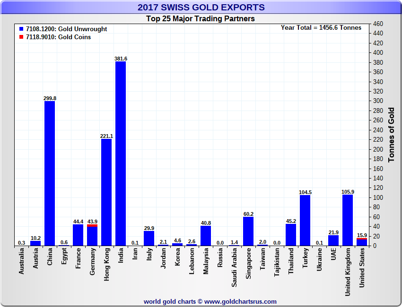Click the red Gold Coins legend swatch
This screenshot has width=402, height=307.
[21, 37]
